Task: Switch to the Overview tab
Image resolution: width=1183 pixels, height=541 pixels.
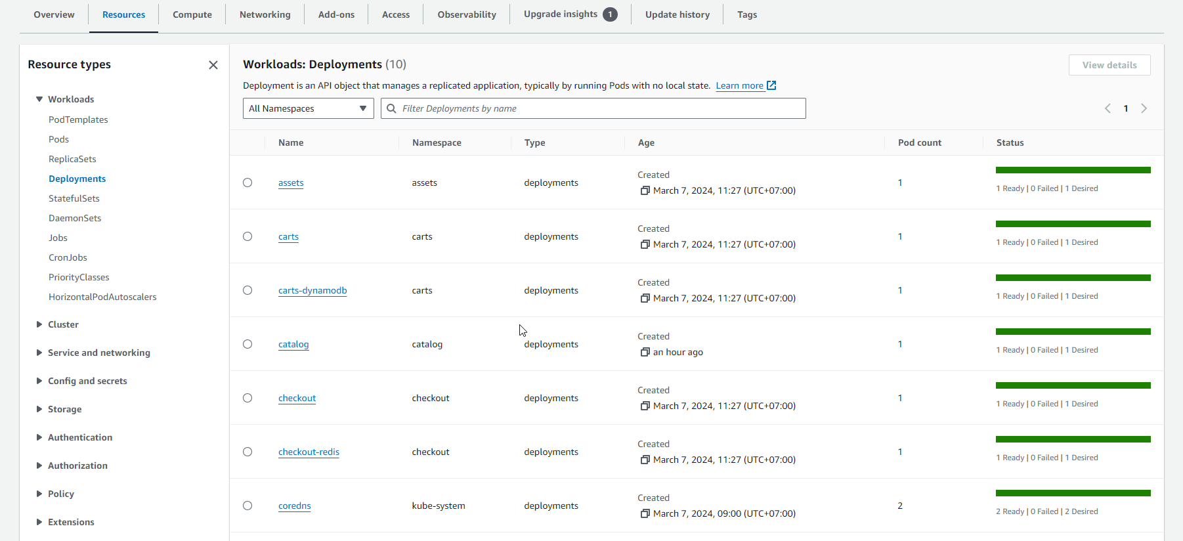Action: [54, 14]
